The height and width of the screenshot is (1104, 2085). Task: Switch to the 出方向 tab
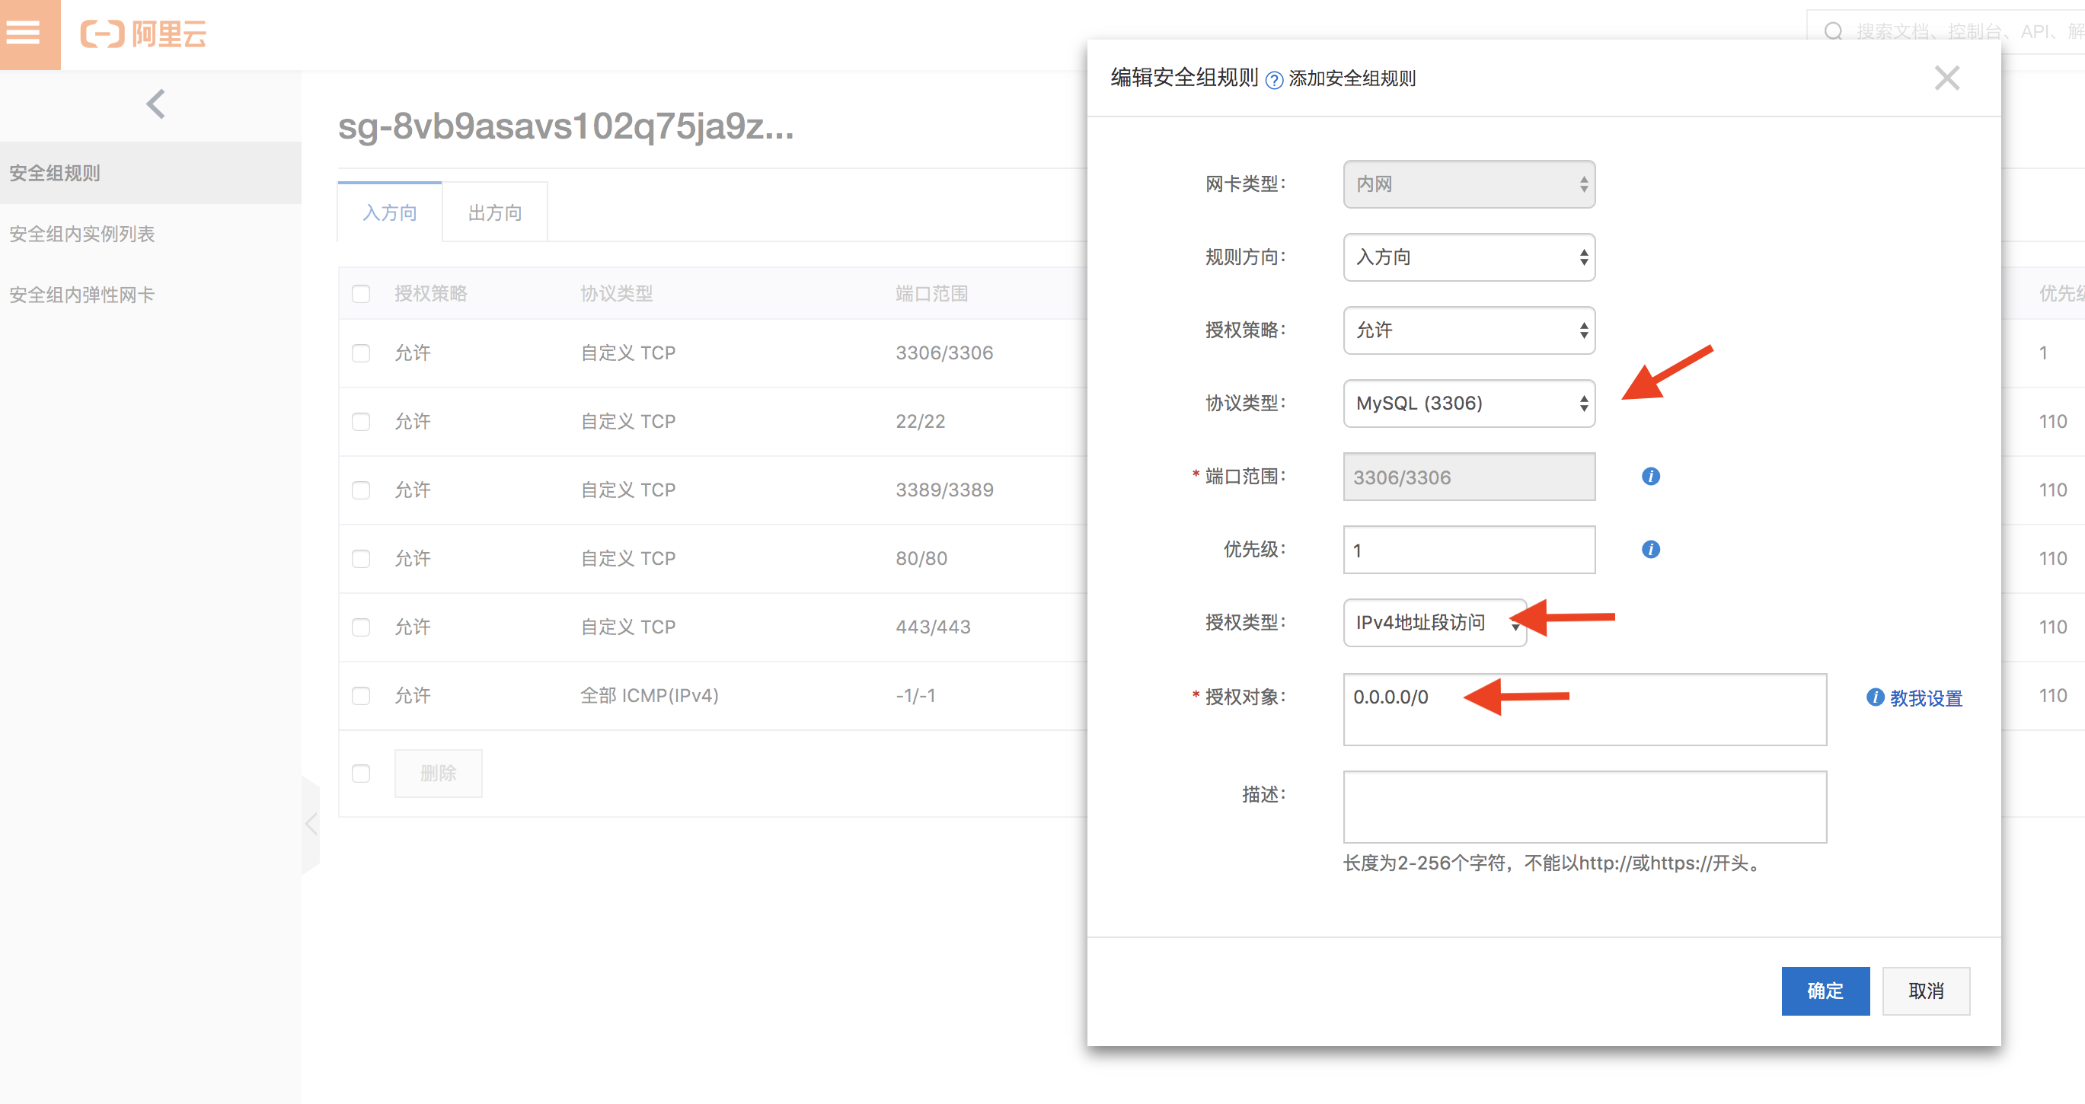pyautogui.click(x=494, y=212)
